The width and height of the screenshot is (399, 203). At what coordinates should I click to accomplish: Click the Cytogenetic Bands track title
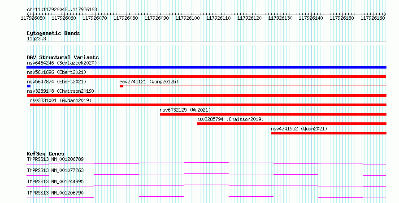(x=53, y=33)
